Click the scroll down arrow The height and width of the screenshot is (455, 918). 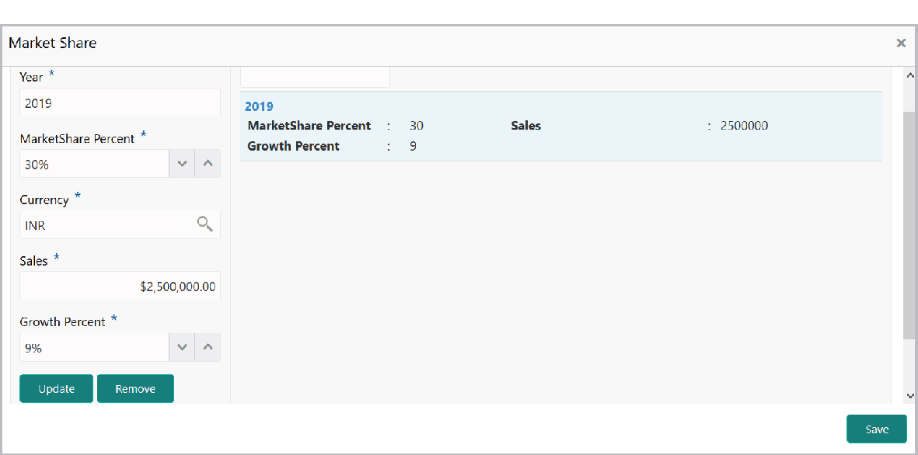coord(909,396)
